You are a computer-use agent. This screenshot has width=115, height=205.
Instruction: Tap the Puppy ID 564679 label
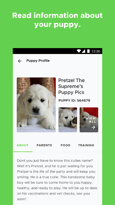74,100
